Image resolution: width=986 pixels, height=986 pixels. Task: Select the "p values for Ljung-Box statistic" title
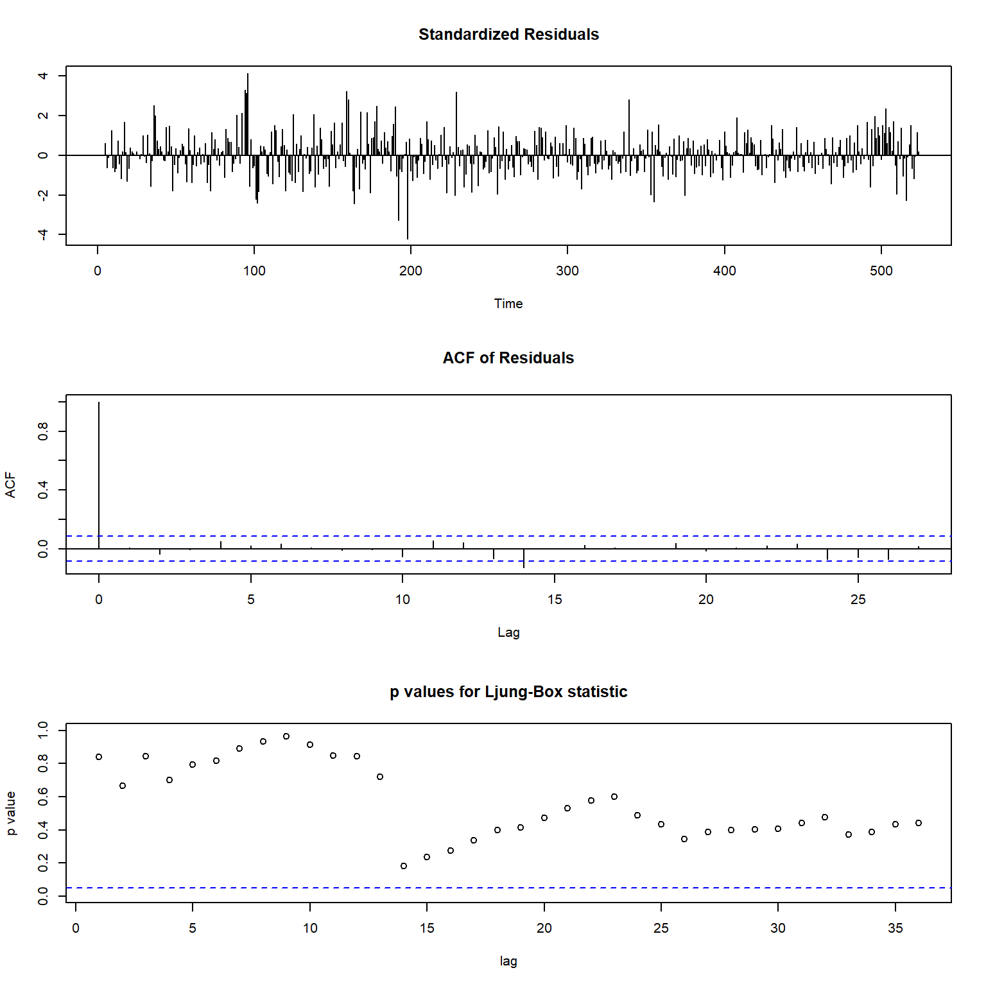[508, 692]
